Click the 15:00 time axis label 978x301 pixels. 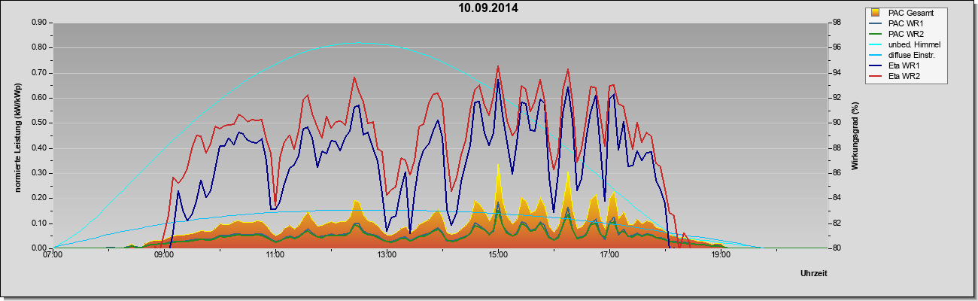click(x=498, y=255)
